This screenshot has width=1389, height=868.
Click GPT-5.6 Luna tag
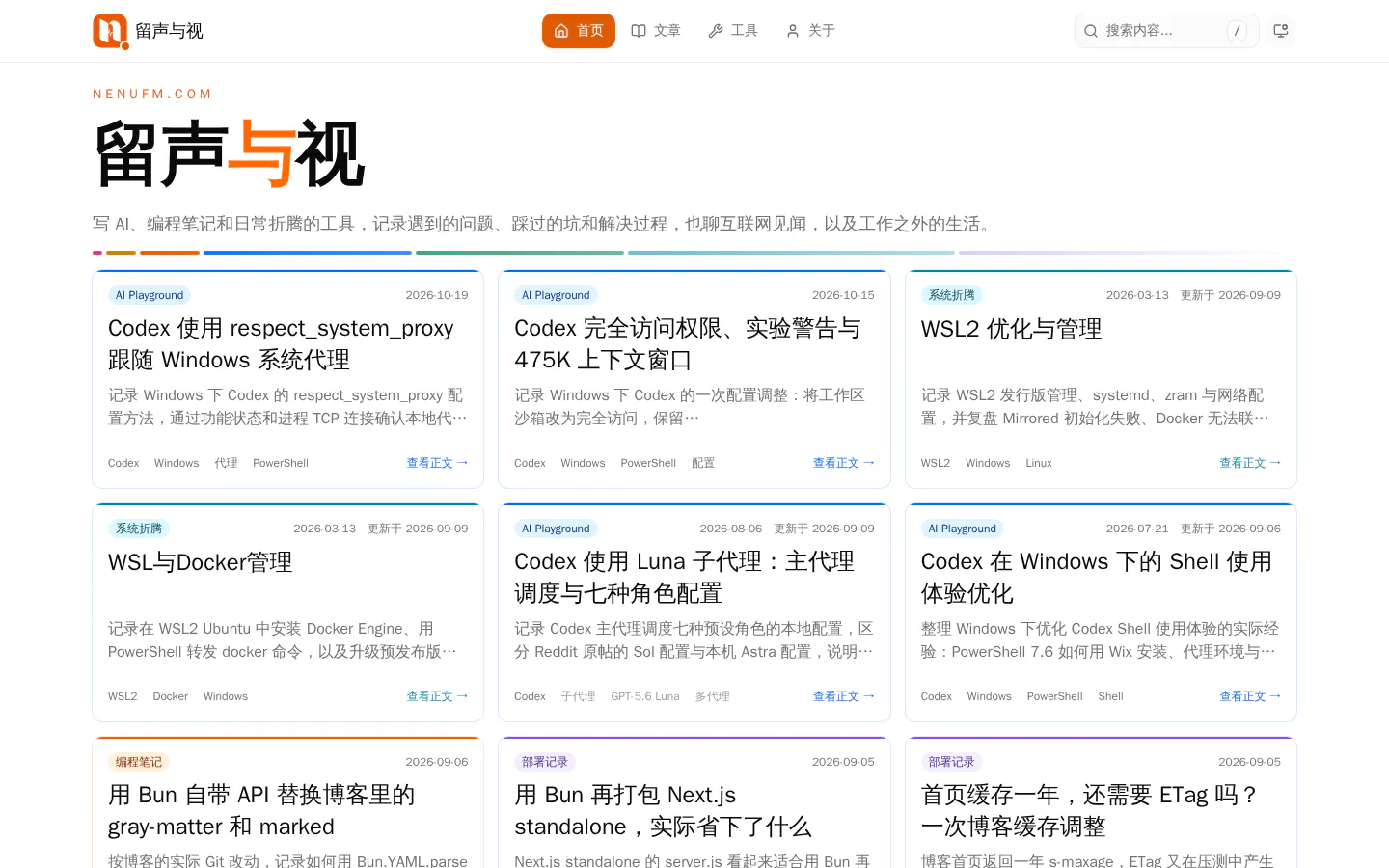[x=645, y=696]
